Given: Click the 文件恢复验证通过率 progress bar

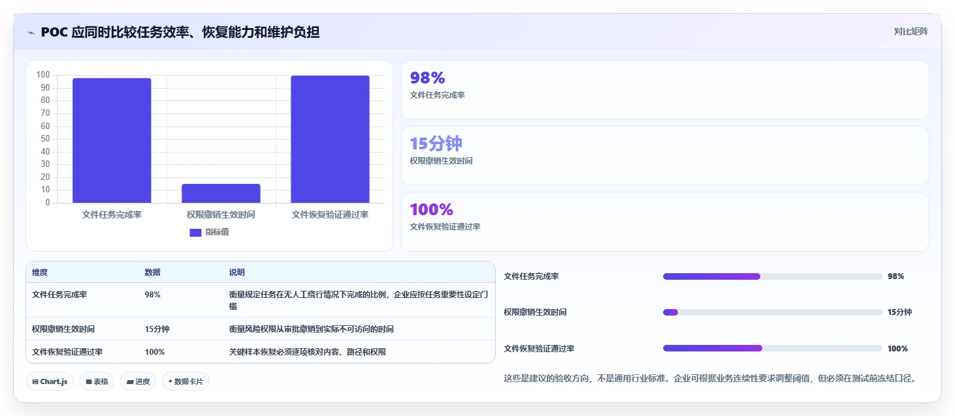Looking at the screenshot, I should (x=773, y=348).
